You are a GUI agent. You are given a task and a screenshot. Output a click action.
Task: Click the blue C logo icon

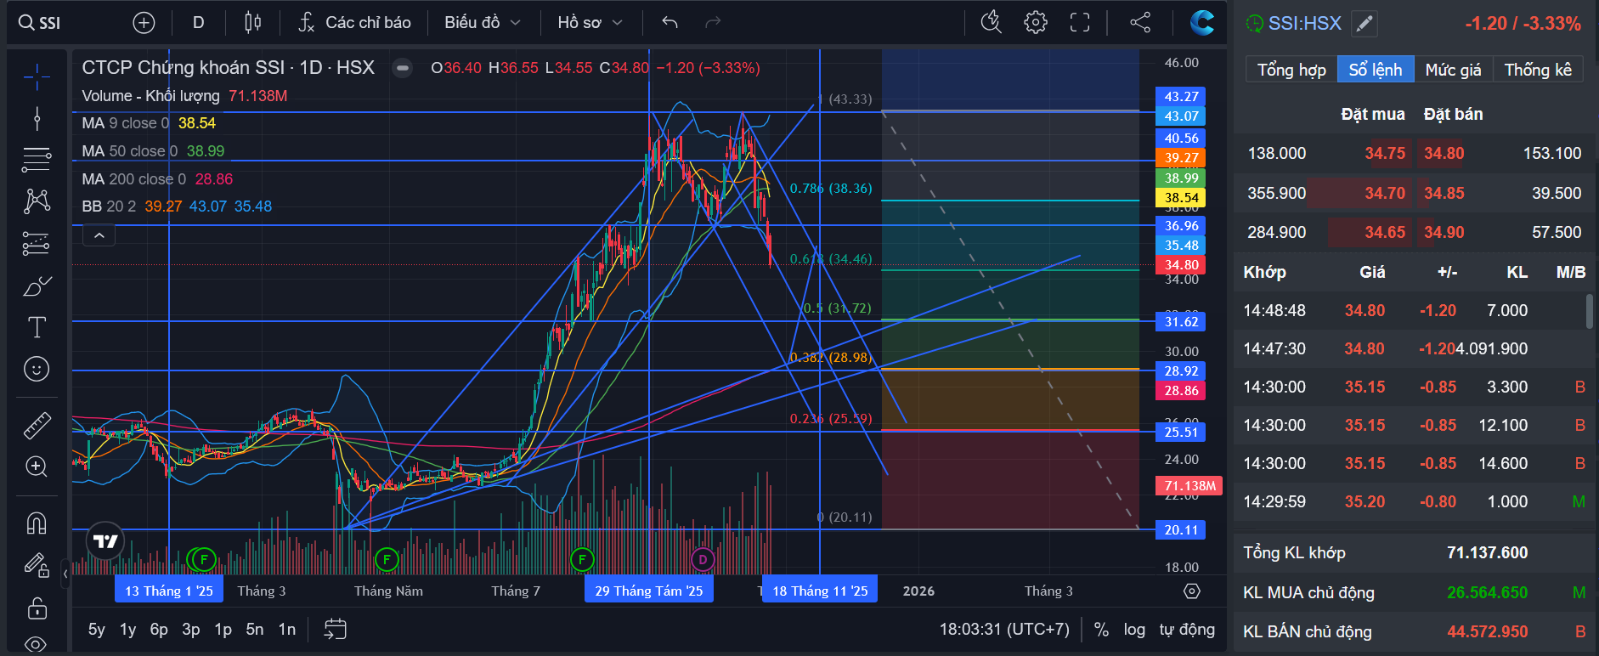click(1201, 22)
